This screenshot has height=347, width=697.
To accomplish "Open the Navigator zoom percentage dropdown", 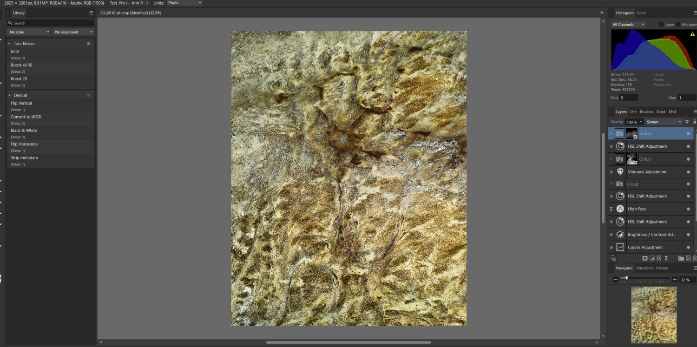I will 687,280.
